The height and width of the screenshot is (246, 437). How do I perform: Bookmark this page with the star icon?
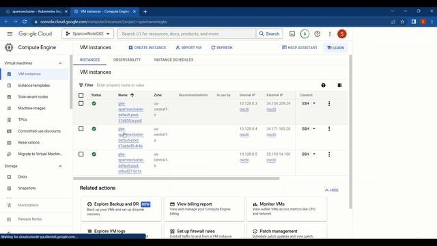pyautogui.click(x=402, y=22)
